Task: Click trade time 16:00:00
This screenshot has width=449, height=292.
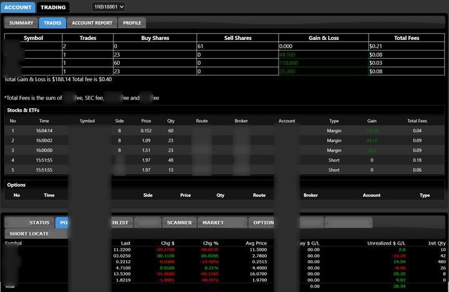Action: (44, 150)
